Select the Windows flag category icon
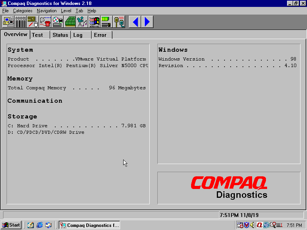The image size is (307, 230). point(94,22)
